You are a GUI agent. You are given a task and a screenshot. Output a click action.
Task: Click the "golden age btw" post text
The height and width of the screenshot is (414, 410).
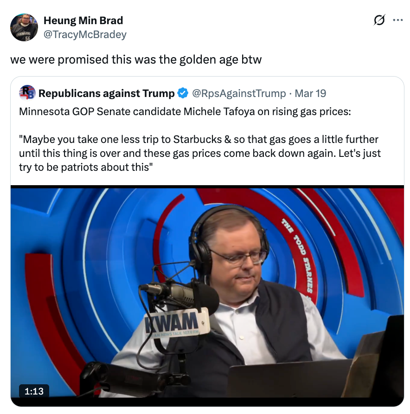pos(136,59)
